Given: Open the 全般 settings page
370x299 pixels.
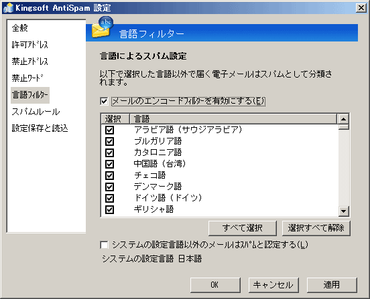Looking at the screenshot, I should tap(20, 28).
